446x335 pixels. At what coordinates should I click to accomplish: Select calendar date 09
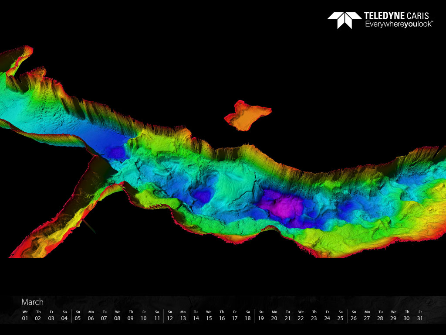coord(131,318)
